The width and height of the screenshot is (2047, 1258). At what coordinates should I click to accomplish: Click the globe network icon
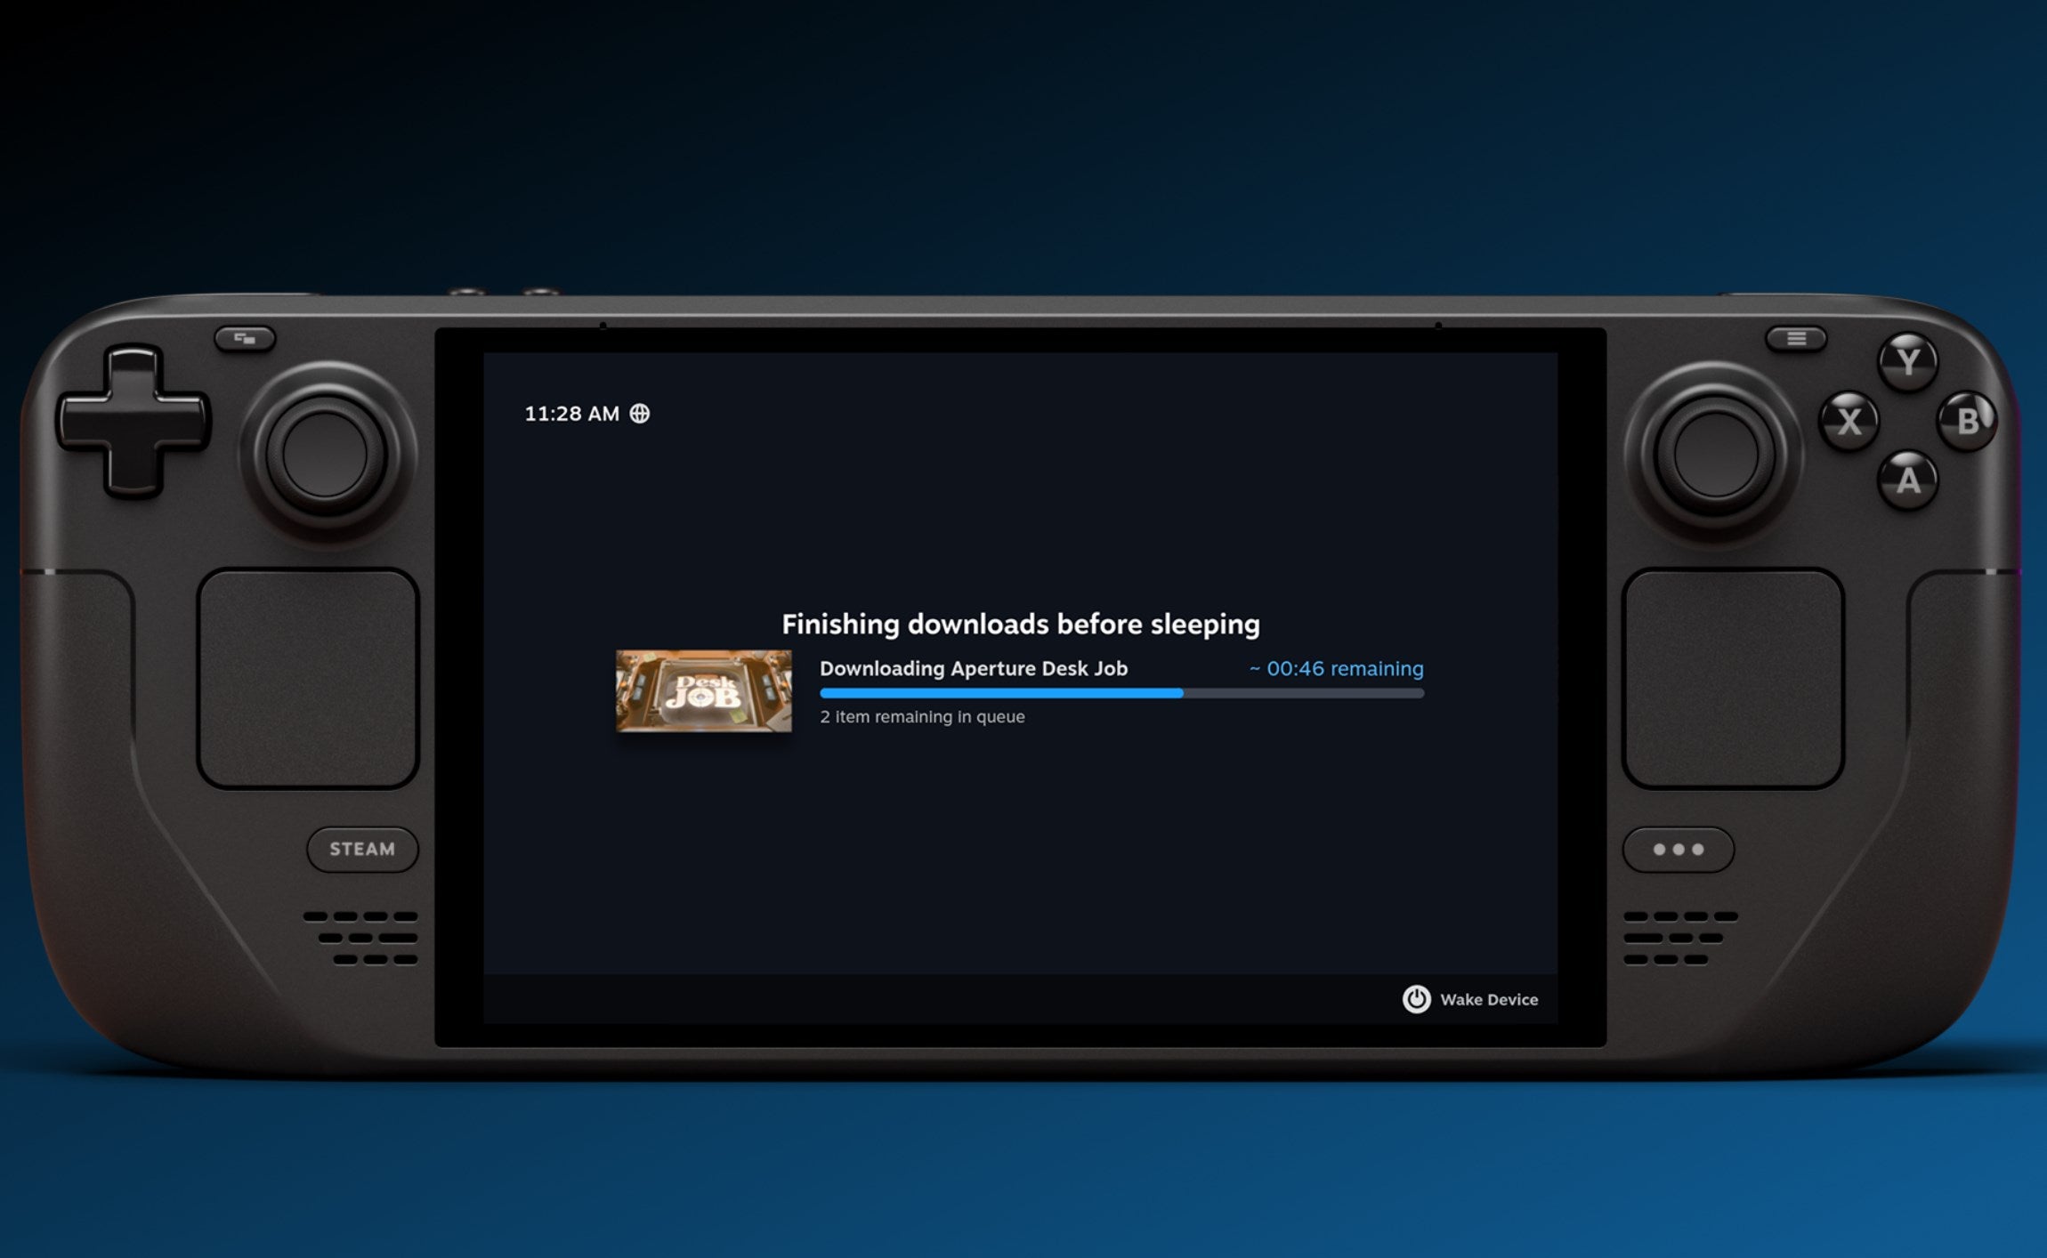[640, 414]
